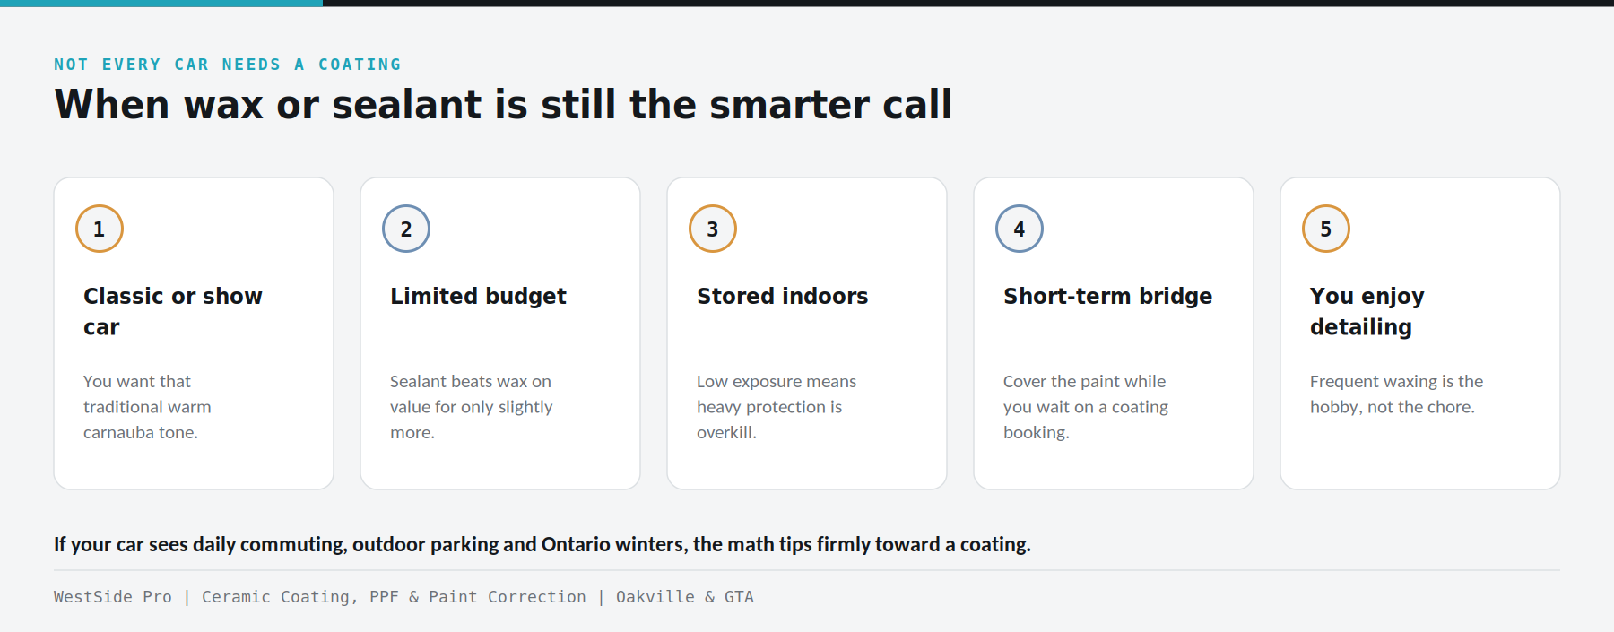This screenshot has height=632, width=1614.
Task: Click the number 4 circle badge
Action: tap(1020, 229)
